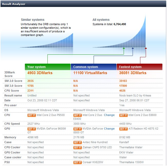Click CPU speed 2527 MHz
The width and height of the screenshot is (167, 166).
[34, 124]
